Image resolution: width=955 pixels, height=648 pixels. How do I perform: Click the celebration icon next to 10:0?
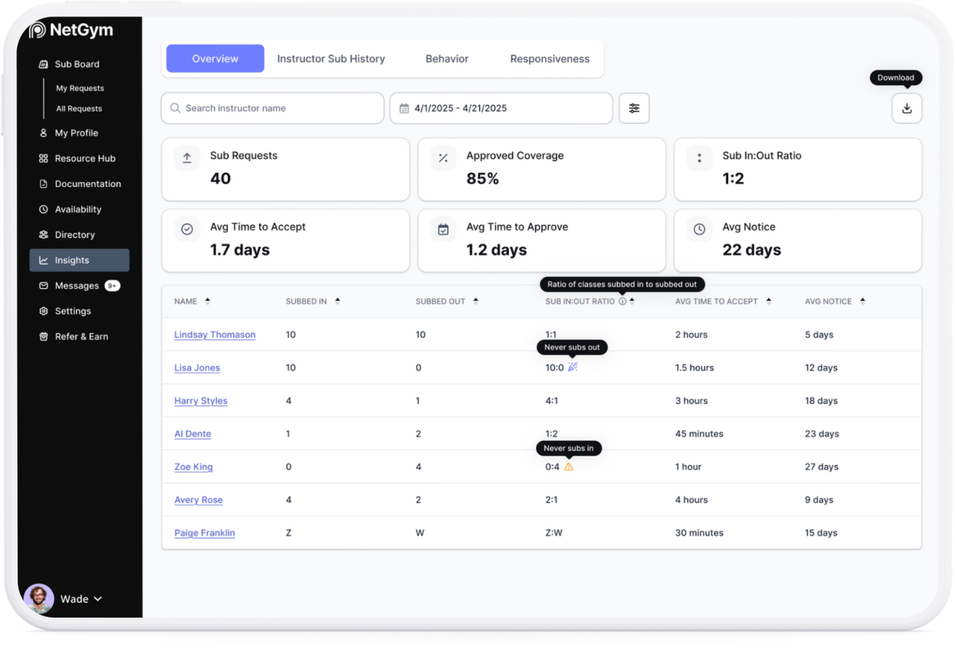pyautogui.click(x=572, y=367)
